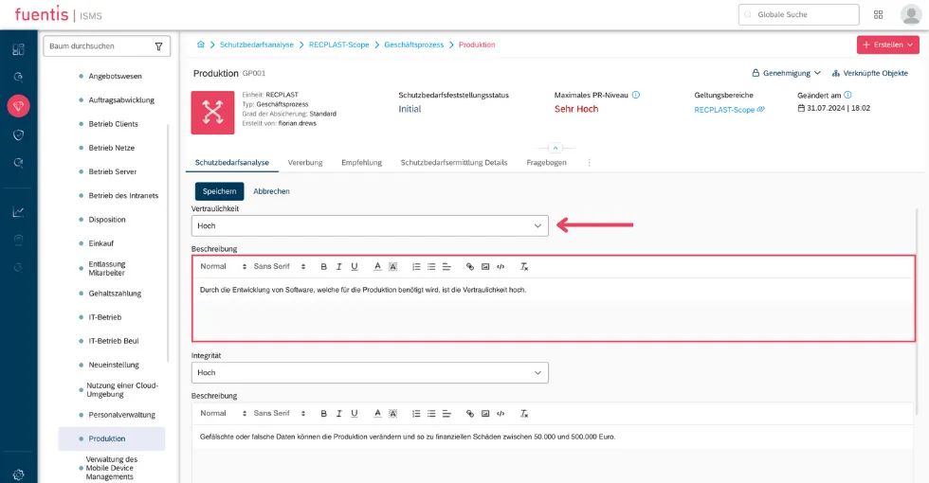Viewport: 929px width, 483px height.
Task: Insert image in Vertraulichkeit description toolbar
Action: (x=485, y=267)
